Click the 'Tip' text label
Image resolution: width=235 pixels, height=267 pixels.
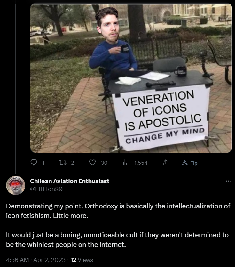(194, 163)
